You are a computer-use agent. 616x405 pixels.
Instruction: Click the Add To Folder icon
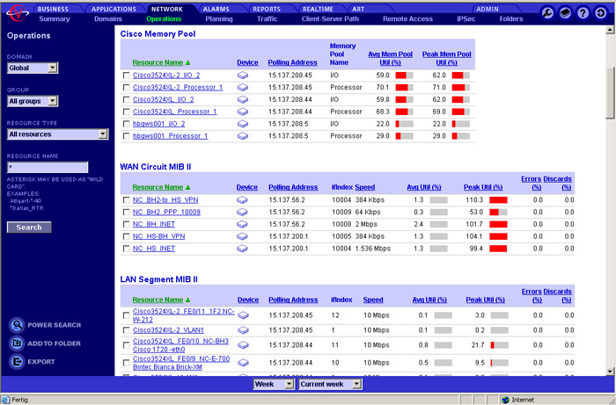tap(17, 344)
